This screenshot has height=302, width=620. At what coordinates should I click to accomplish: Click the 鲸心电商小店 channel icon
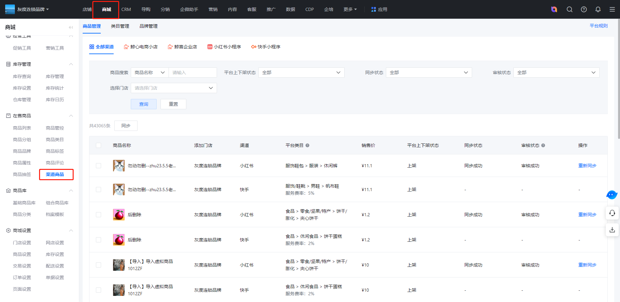126,47
